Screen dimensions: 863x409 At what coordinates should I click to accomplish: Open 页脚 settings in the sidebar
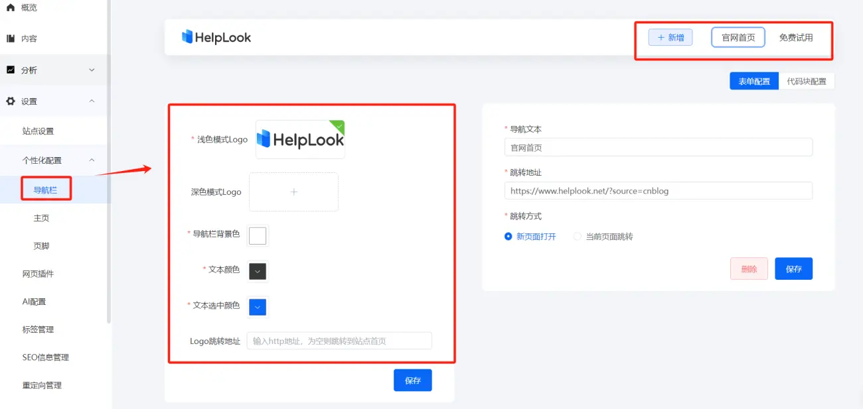(x=41, y=246)
